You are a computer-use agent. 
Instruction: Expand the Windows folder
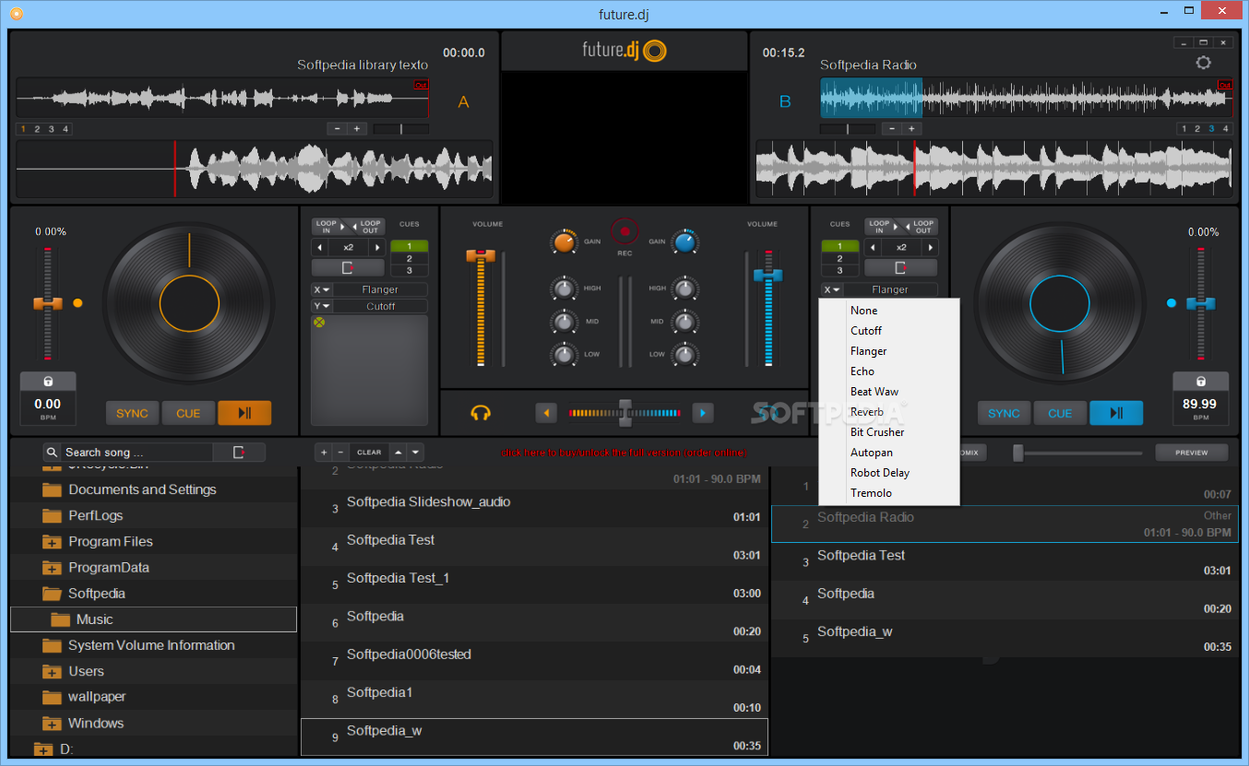click(52, 723)
